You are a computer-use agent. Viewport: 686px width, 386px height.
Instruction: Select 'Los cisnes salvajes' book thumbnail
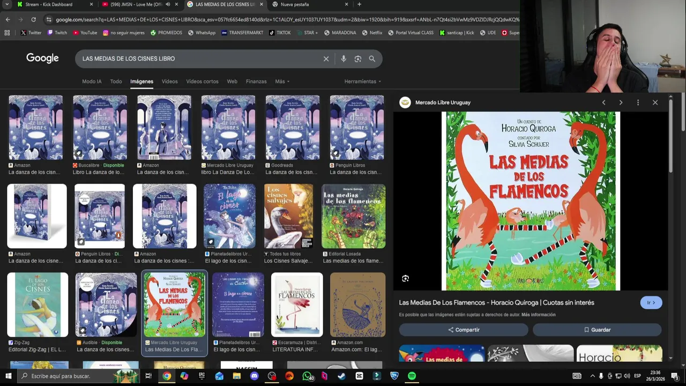288,216
